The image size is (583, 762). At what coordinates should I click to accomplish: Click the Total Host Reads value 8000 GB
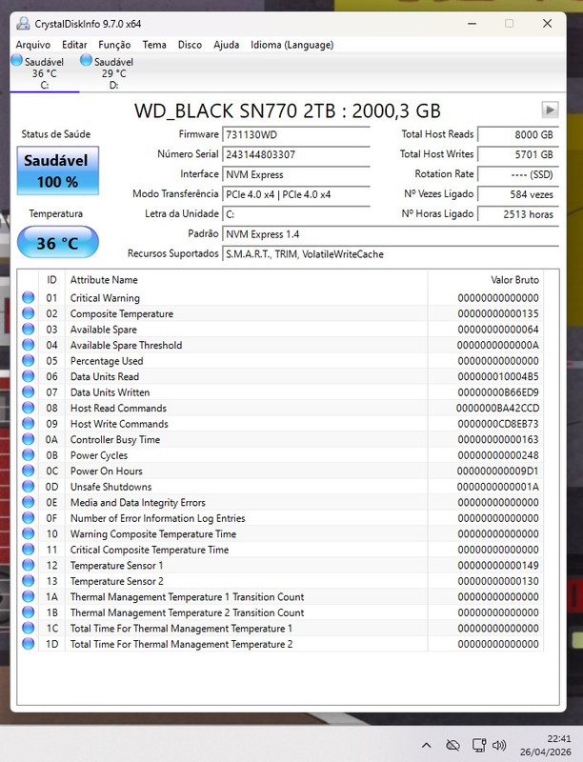tap(518, 134)
